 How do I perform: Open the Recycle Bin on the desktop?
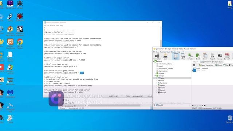pyautogui.click(x=230, y=119)
